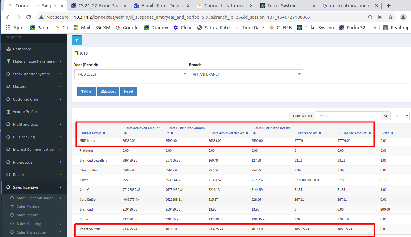Expand Material Issue Main menu
The width and height of the screenshot is (411, 237).
33,61
